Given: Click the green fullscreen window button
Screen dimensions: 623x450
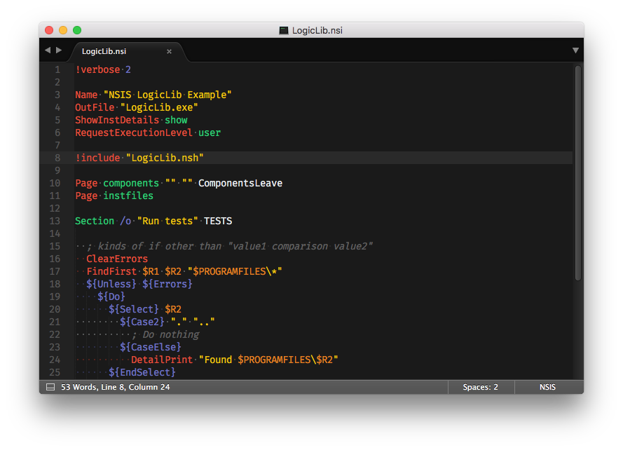Looking at the screenshot, I should coord(77,30).
